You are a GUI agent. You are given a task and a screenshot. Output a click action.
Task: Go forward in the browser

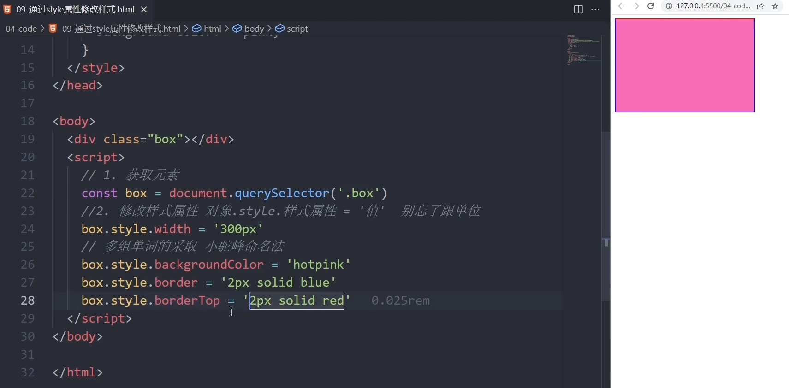(636, 6)
